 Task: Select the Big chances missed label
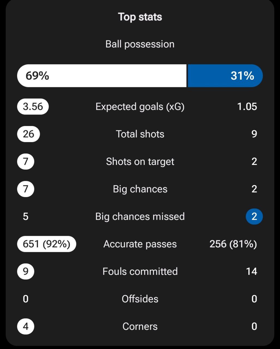pyautogui.click(x=140, y=217)
